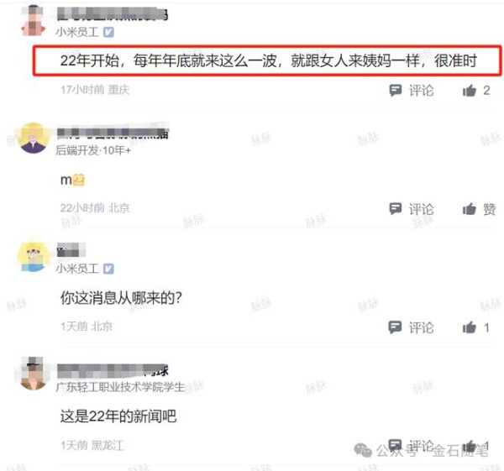Screen dimensions: 504x471
Task: Open avatar of the 后端开发 user
Action: tap(33, 139)
